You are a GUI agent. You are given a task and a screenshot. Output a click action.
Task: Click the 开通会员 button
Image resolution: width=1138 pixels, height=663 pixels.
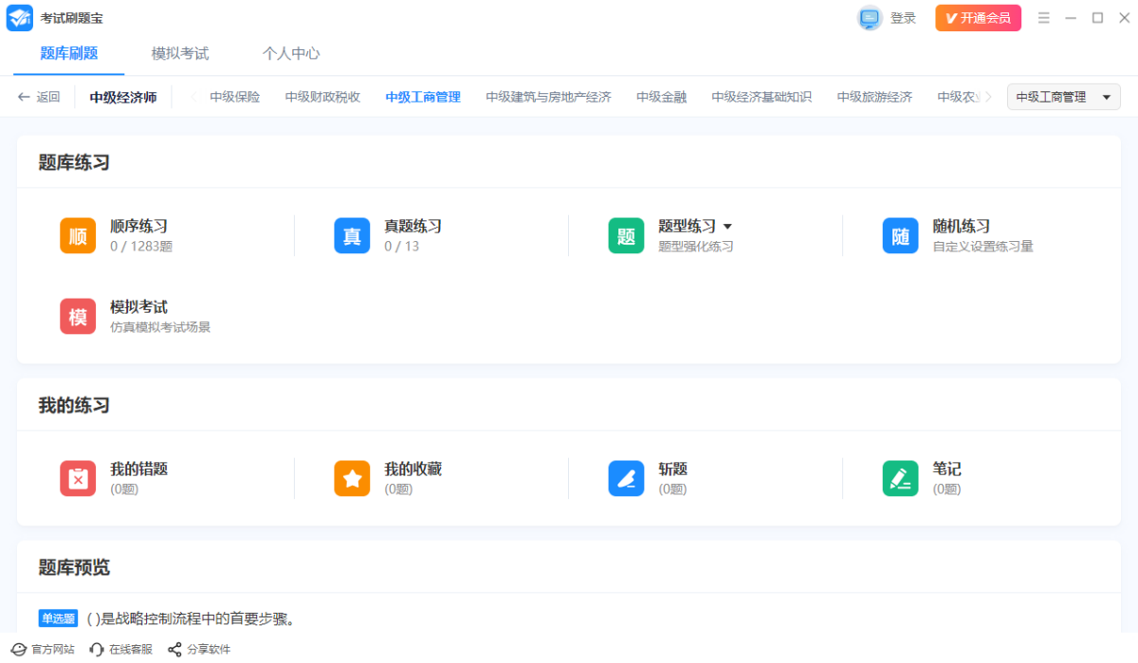pyautogui.click(x=978, y=18)
